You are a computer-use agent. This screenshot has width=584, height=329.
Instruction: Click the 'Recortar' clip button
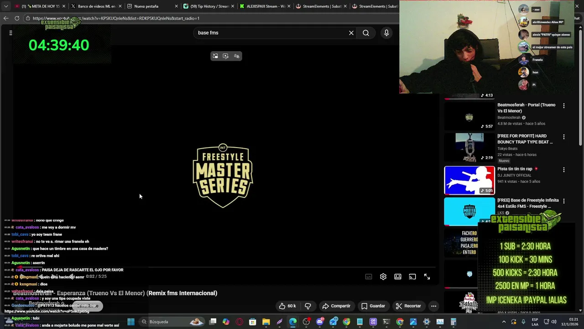point(408,306)
